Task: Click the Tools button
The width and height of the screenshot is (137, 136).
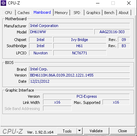Action: [x=67, y=131]
